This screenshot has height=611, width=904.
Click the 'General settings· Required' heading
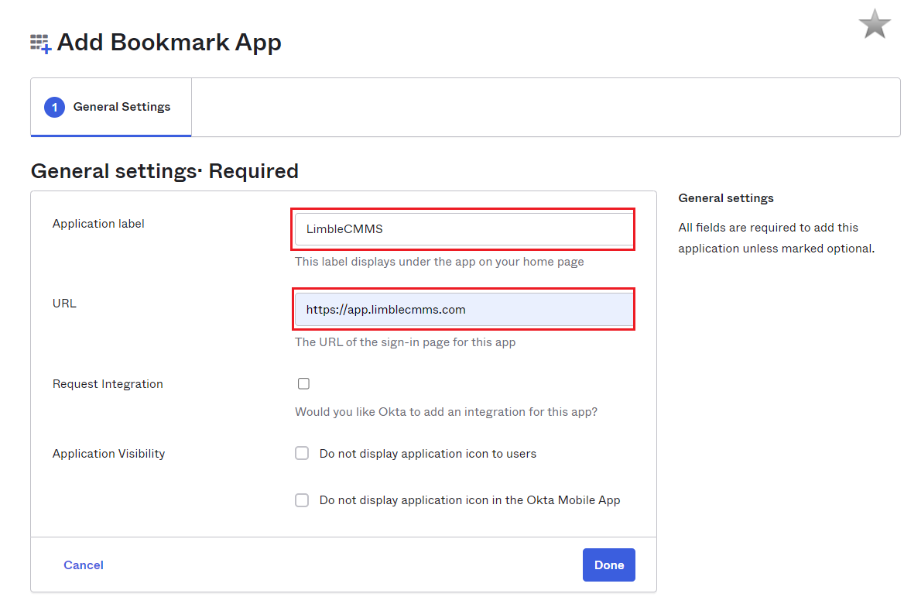pos(164,171)
